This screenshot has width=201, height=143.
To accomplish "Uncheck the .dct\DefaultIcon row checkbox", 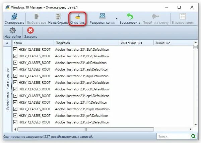I will [x=15, y=89].
